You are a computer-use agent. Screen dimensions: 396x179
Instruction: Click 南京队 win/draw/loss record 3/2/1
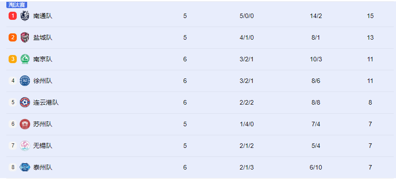click(x=247, y=59)
